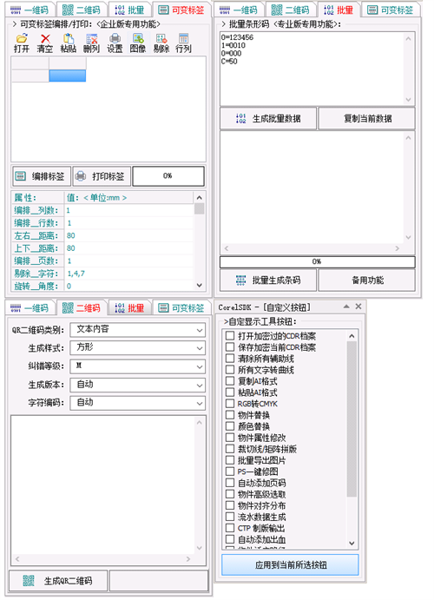This screenshot has height=600, width=434.
Task: Check 打开加密过的CDR档案 checkbox
Action: tap(230, 336)
